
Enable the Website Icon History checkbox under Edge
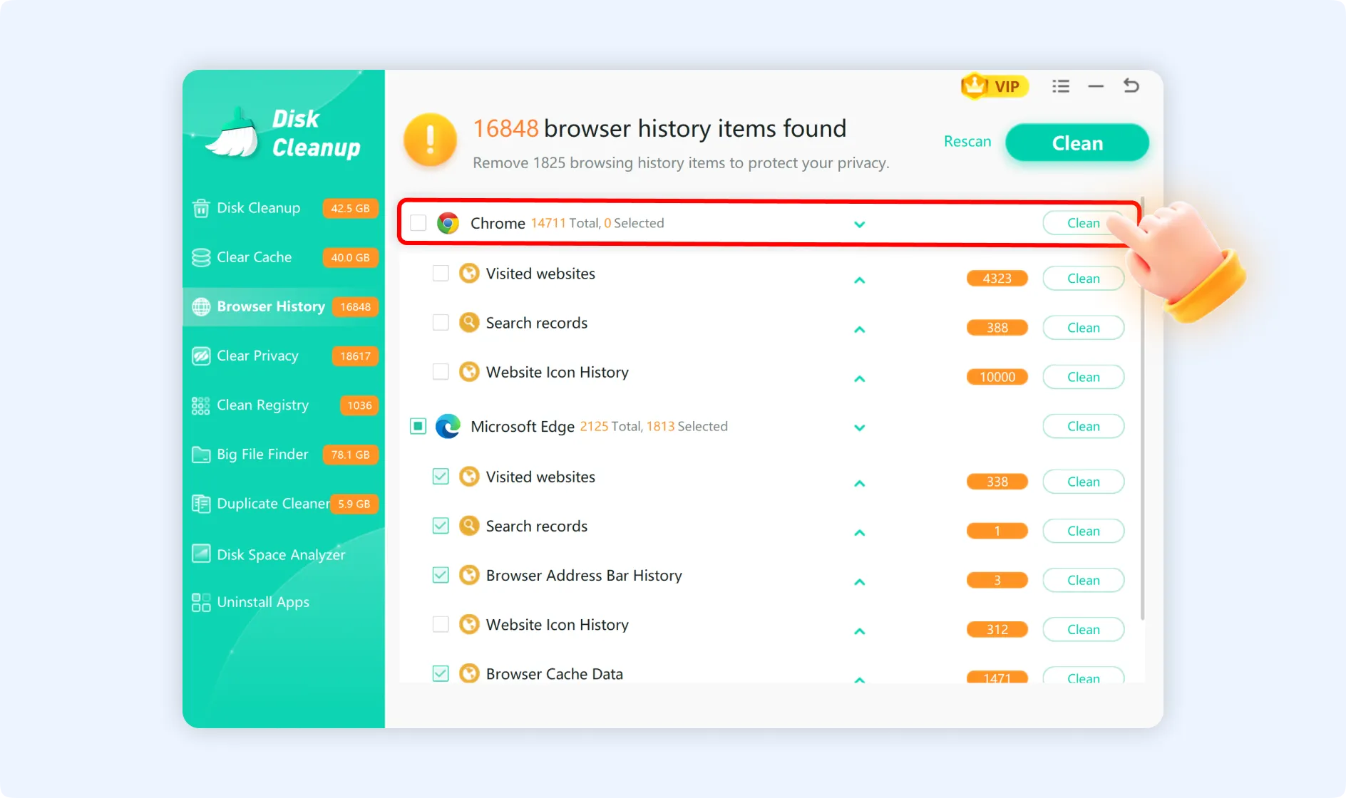click(x=441, y=623)
